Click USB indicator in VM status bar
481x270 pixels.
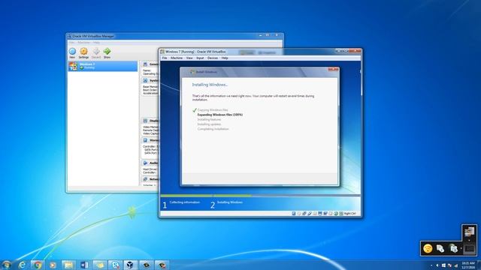pyautogui.click(x=310, y=213)
